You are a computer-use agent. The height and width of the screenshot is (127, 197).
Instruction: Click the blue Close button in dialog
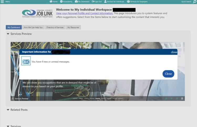coord(168,74)
